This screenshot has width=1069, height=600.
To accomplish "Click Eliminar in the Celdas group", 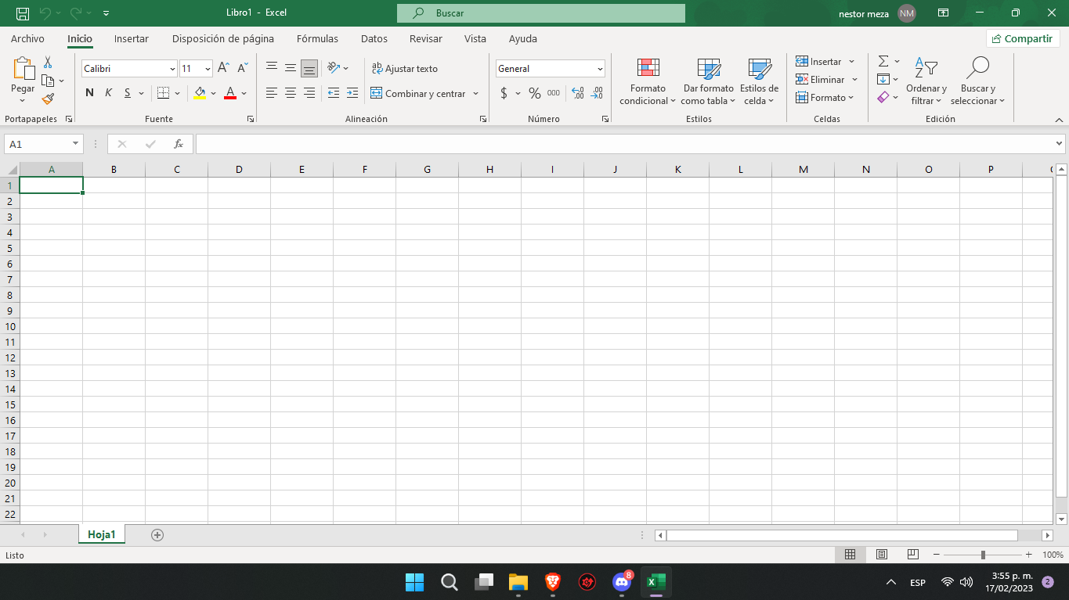I will [x=821, y=80].
